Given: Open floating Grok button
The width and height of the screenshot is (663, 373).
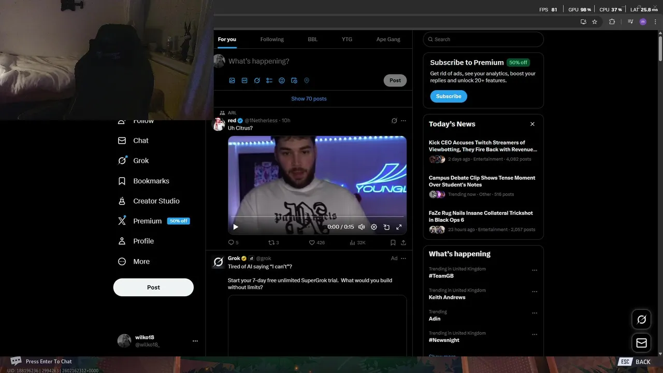Looking at the screenshot, I should tap(641, 320).
